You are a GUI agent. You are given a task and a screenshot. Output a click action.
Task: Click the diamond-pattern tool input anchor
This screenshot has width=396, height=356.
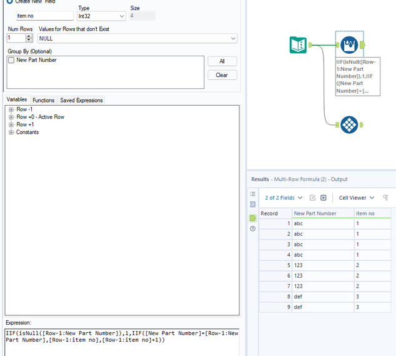click(x=337, y=125)
